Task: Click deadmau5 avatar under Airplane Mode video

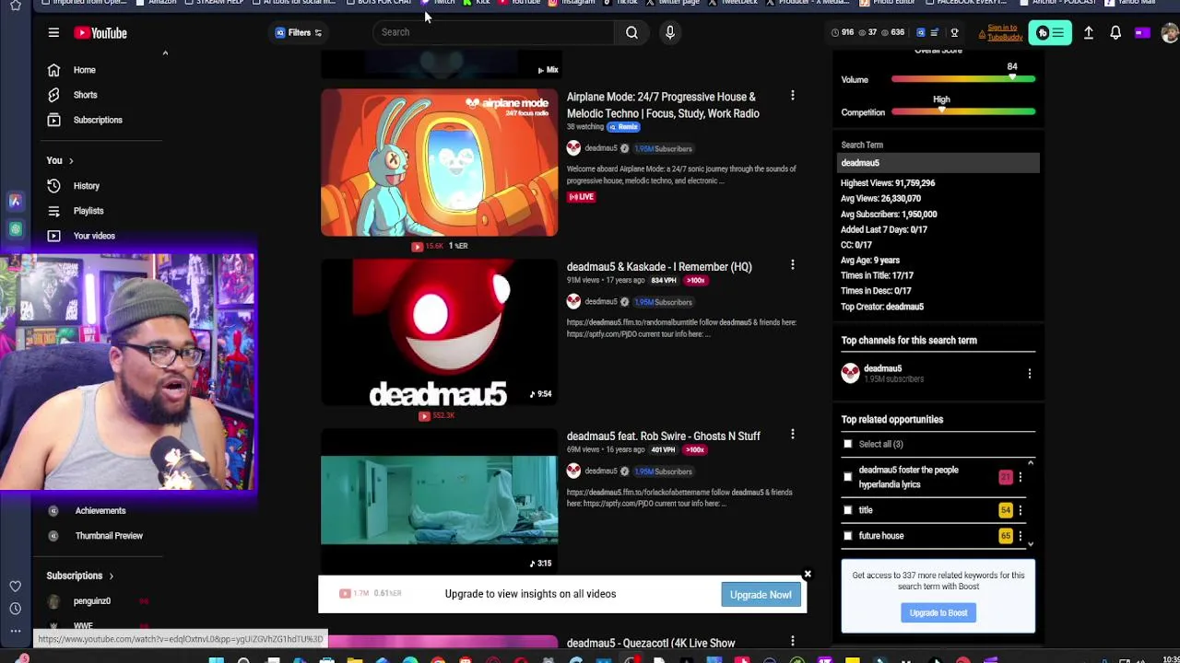Action: (573, 148)
